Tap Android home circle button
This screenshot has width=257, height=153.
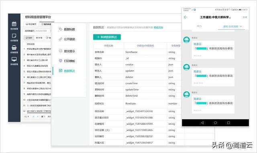(215, 123)
